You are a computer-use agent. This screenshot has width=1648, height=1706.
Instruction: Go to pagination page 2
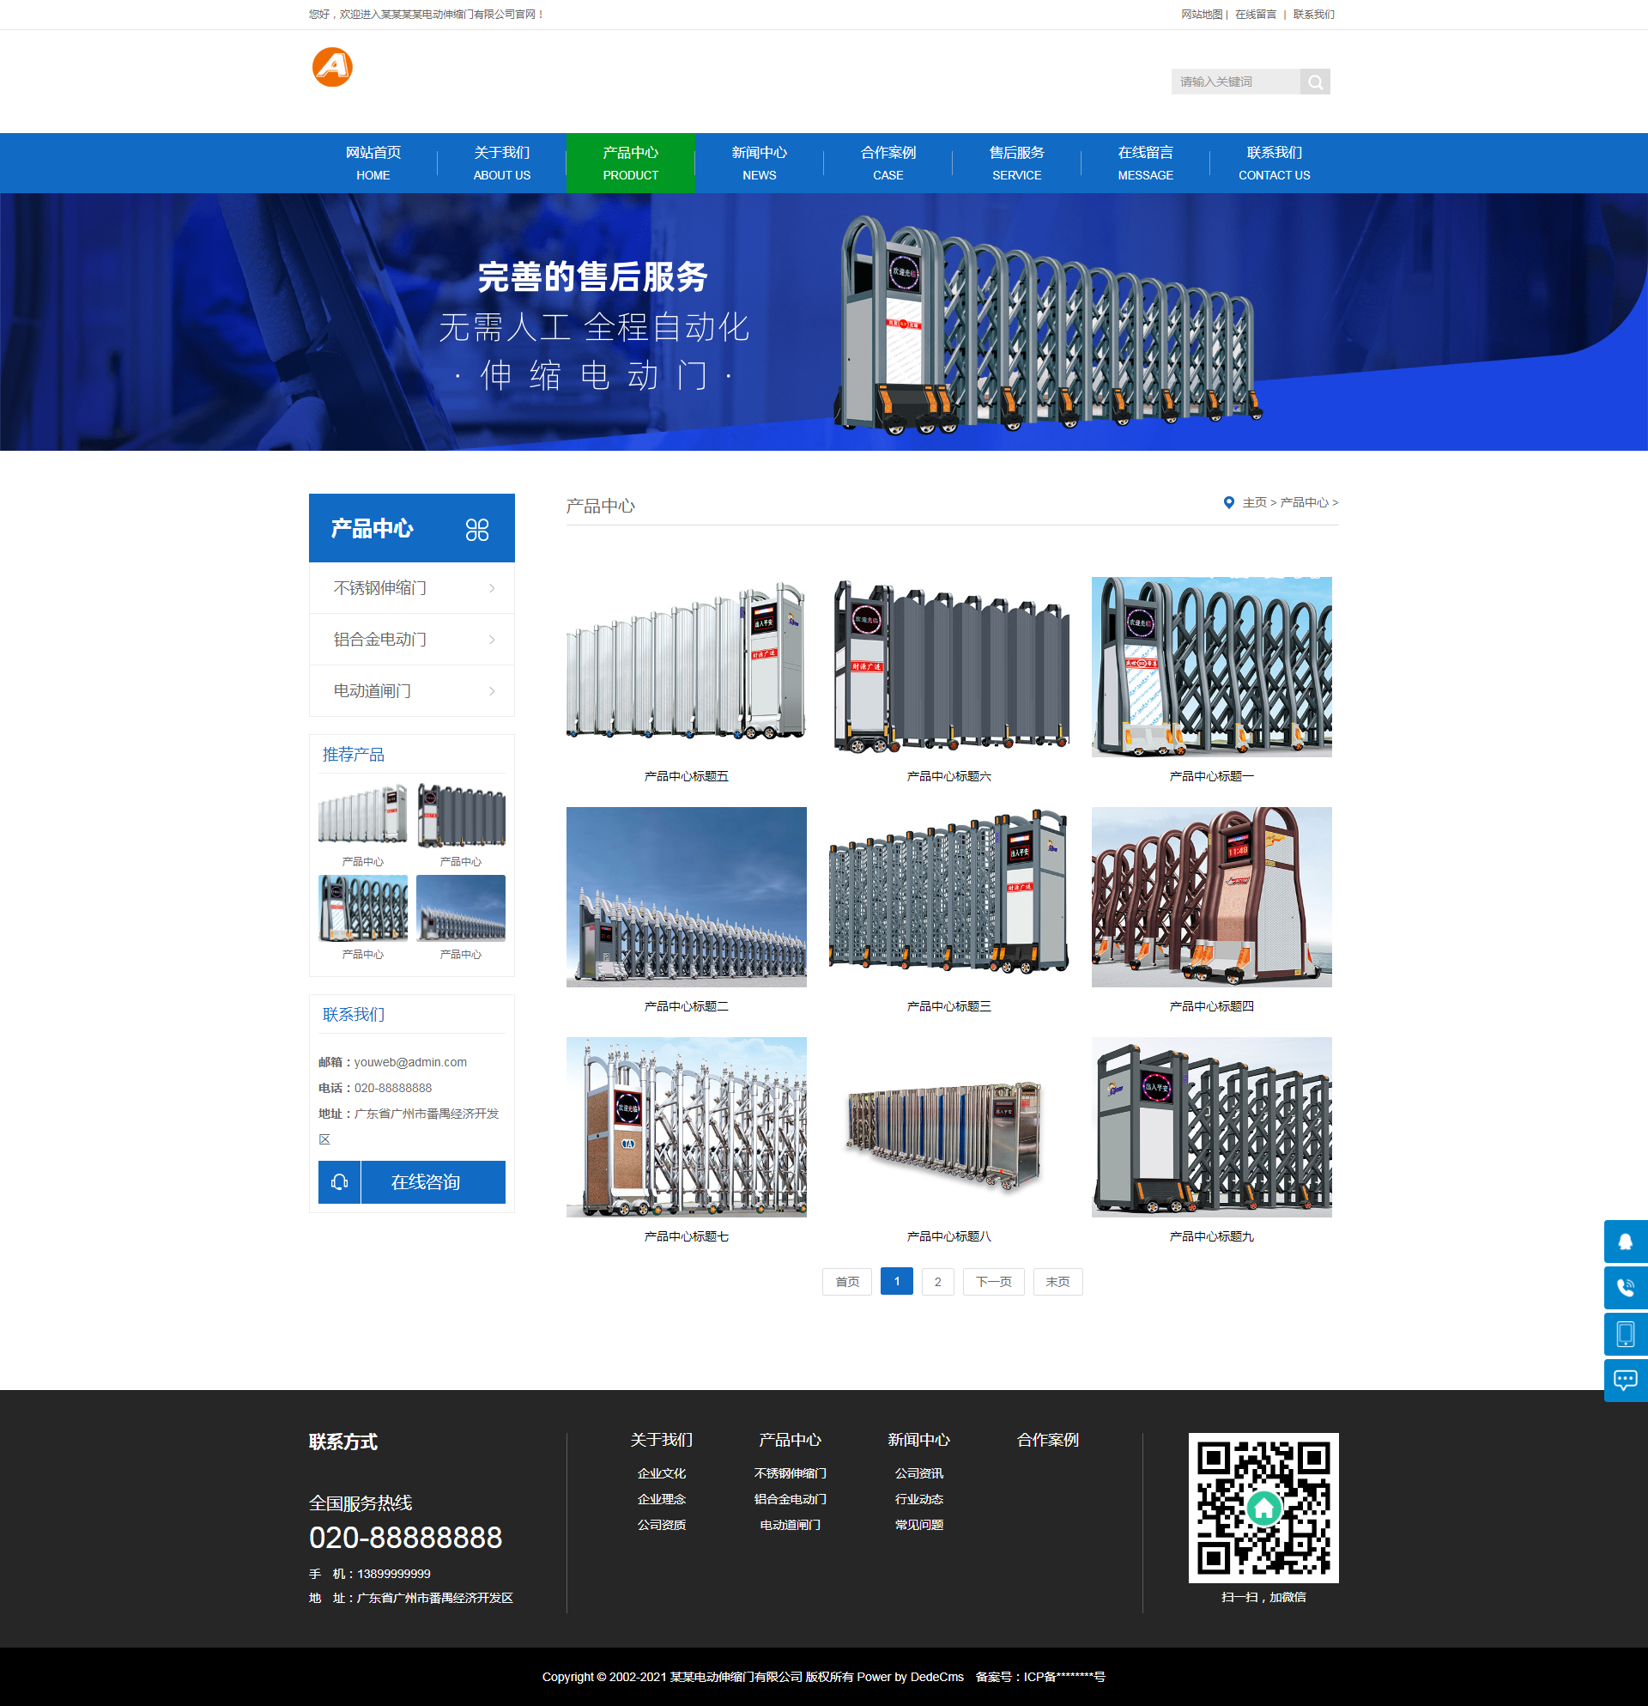(x=937, y=1281)
